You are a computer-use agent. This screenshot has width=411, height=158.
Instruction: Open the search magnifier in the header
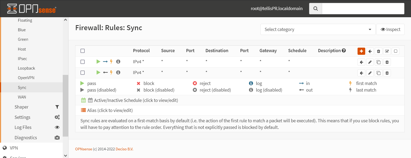coord(315,8)
